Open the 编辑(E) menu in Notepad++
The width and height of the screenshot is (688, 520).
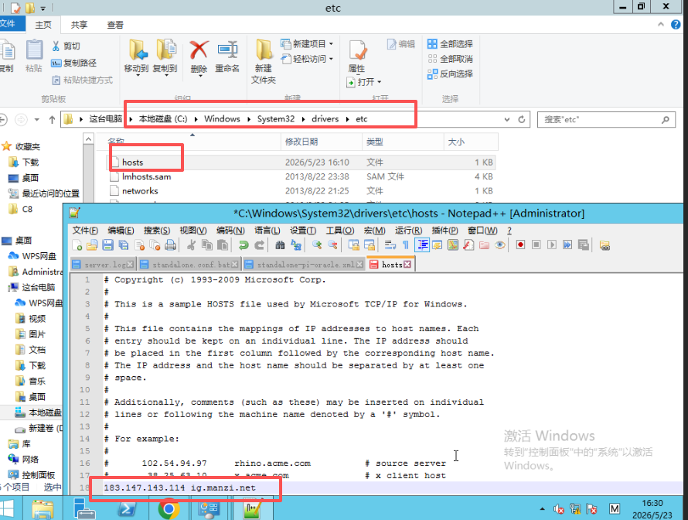pyautogui.click(x=121, y=231)
